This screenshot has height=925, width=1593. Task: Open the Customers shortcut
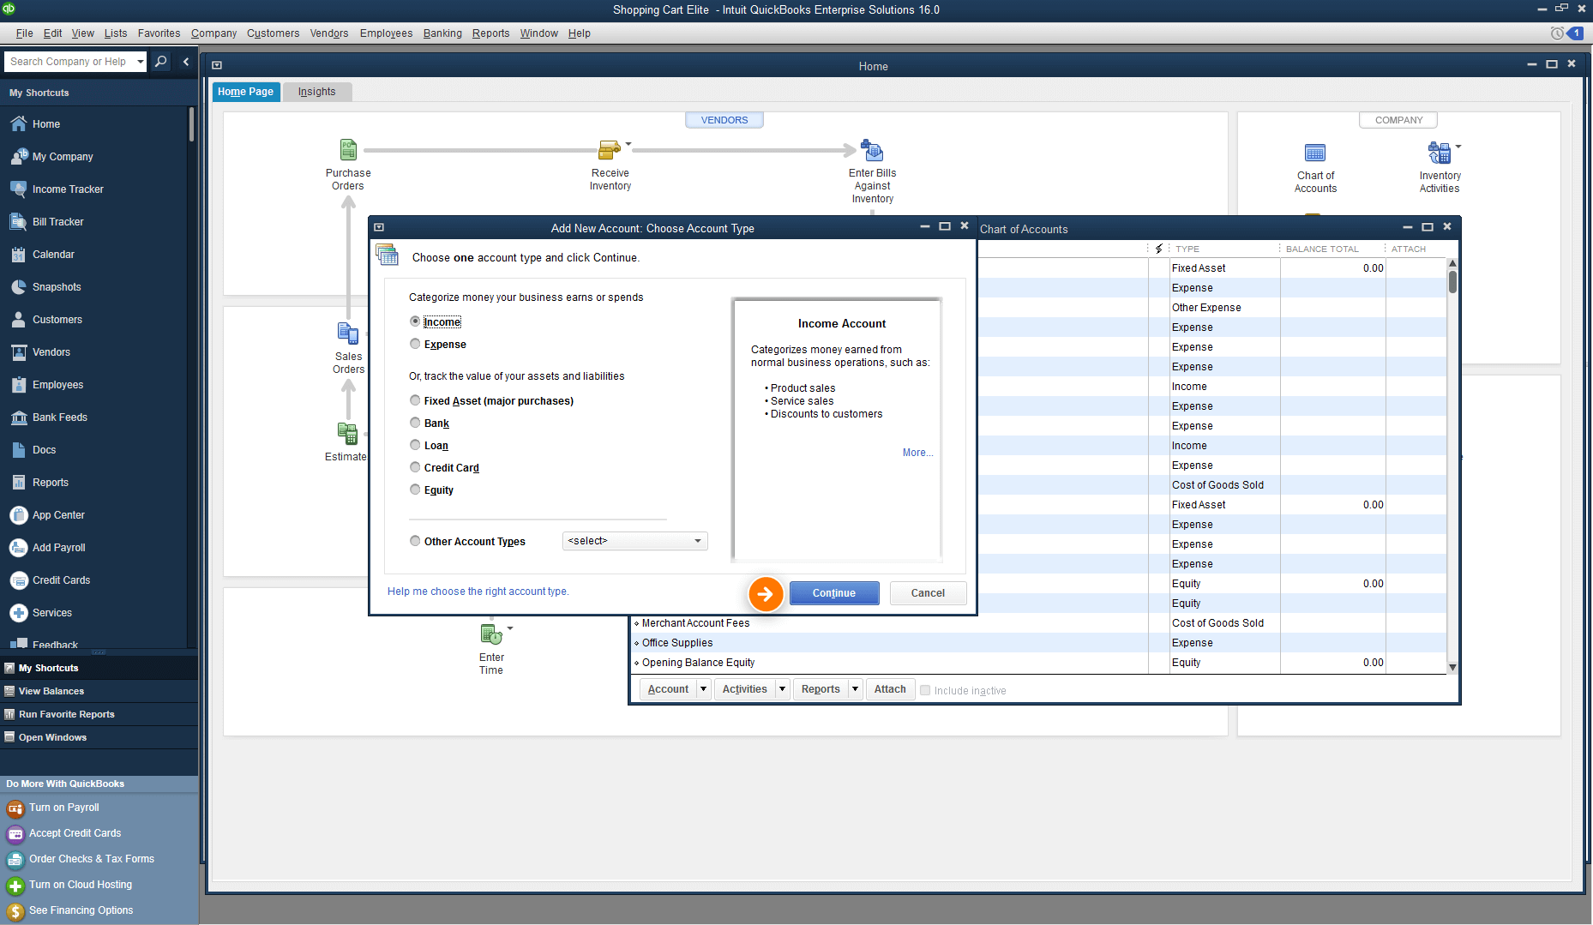[57, 320]
